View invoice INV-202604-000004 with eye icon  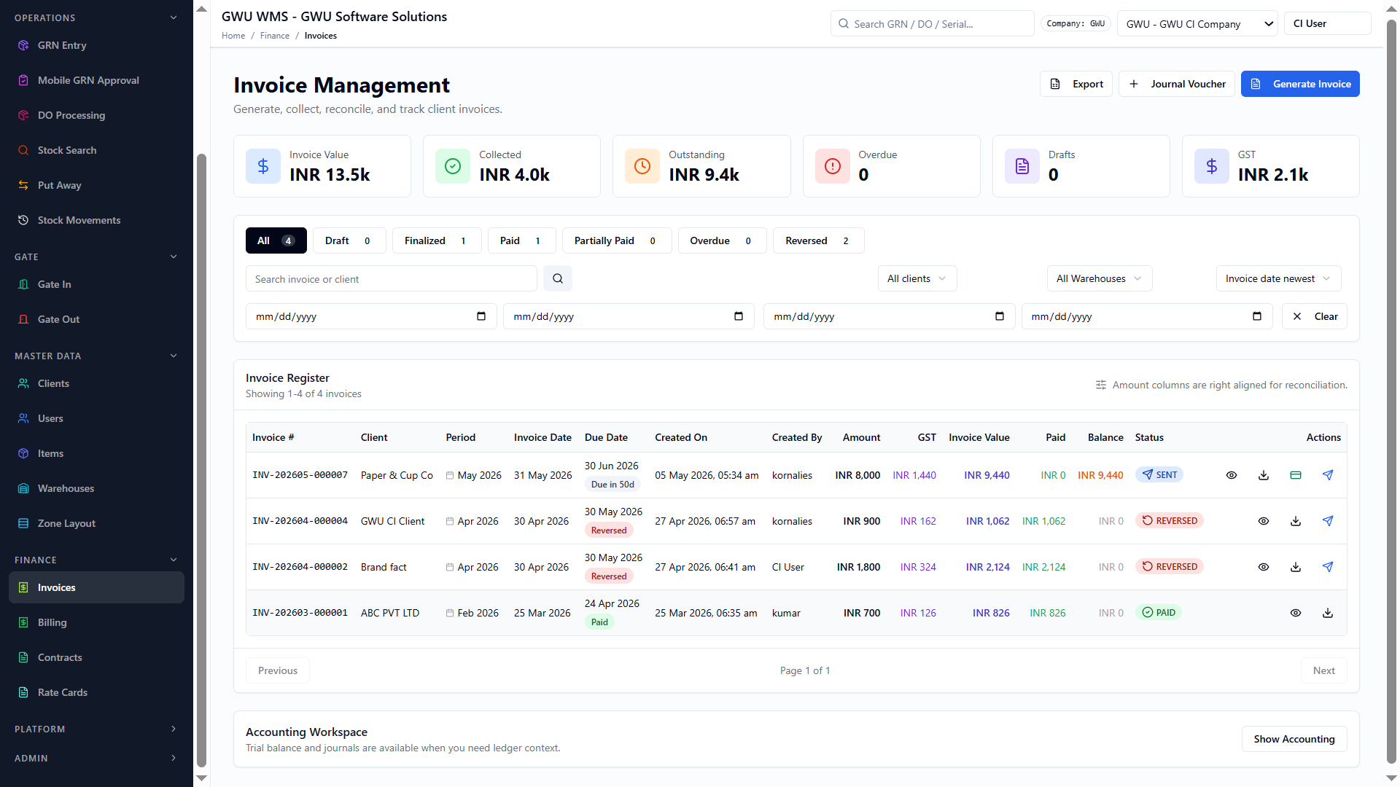pos(1264,521)
